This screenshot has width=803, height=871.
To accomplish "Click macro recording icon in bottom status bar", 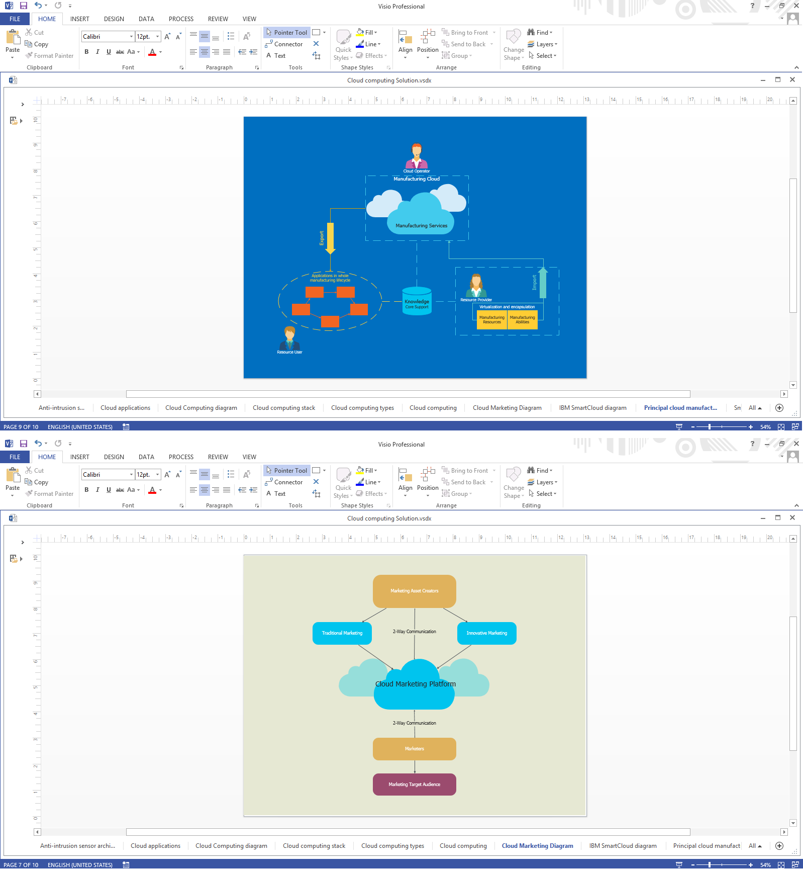I will coord(126,865).
